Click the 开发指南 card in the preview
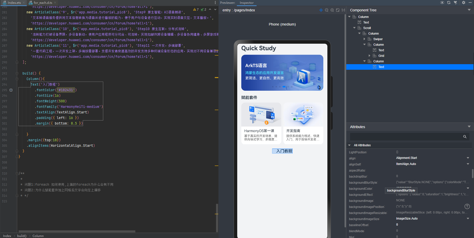The image size is (474, 238). (303, 123)
